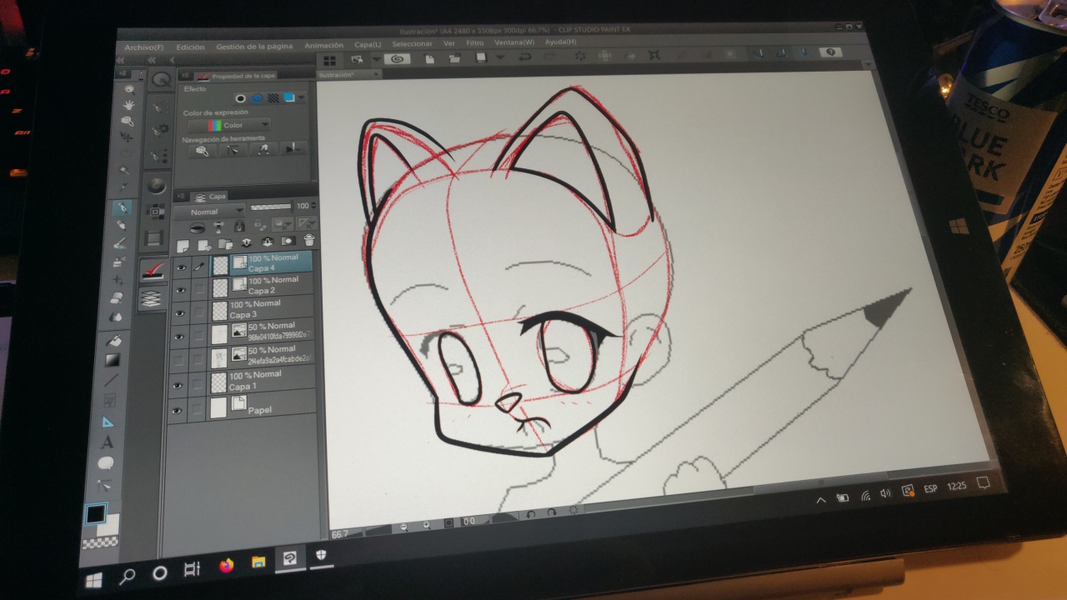Click the zoom out magnifier below canvas
Viewport: 1067px width, 600px height.
click(403, 527)
